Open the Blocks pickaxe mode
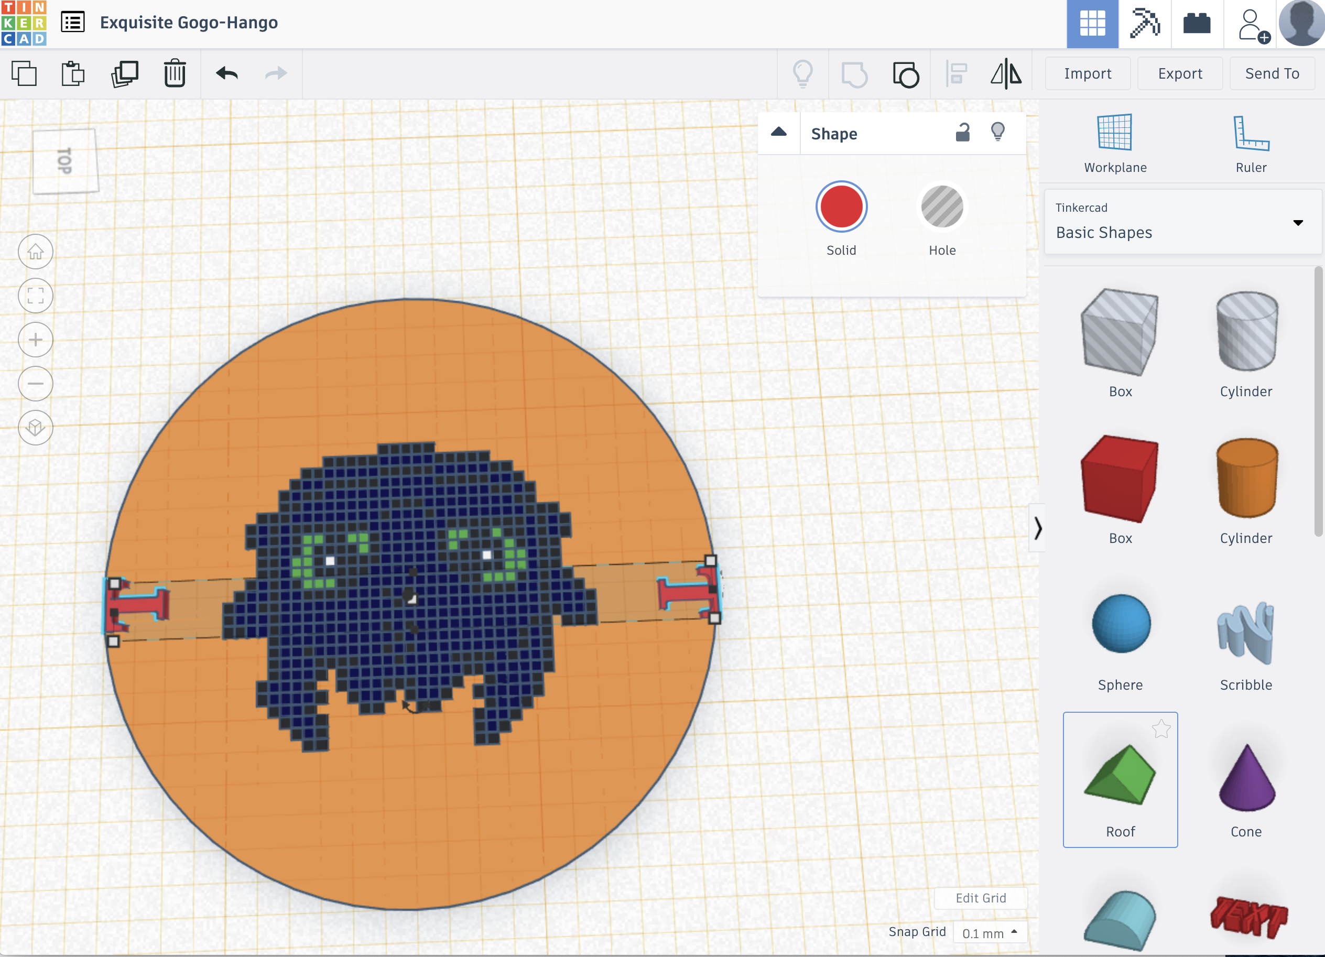 click(x=1145, y=24)
